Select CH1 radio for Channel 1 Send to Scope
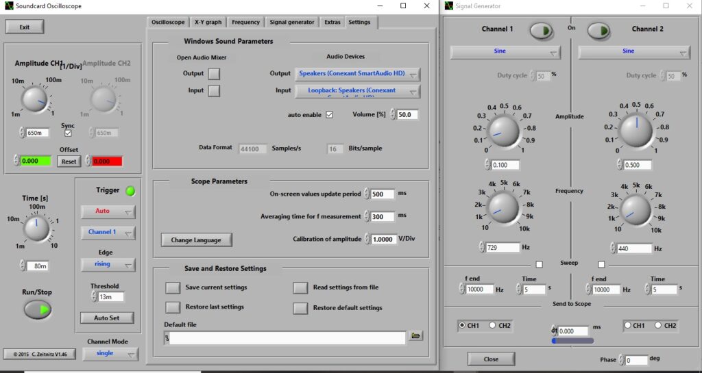The width and height of the screenshot is (702, 373). pyautogui.click(x=462, y=326)
